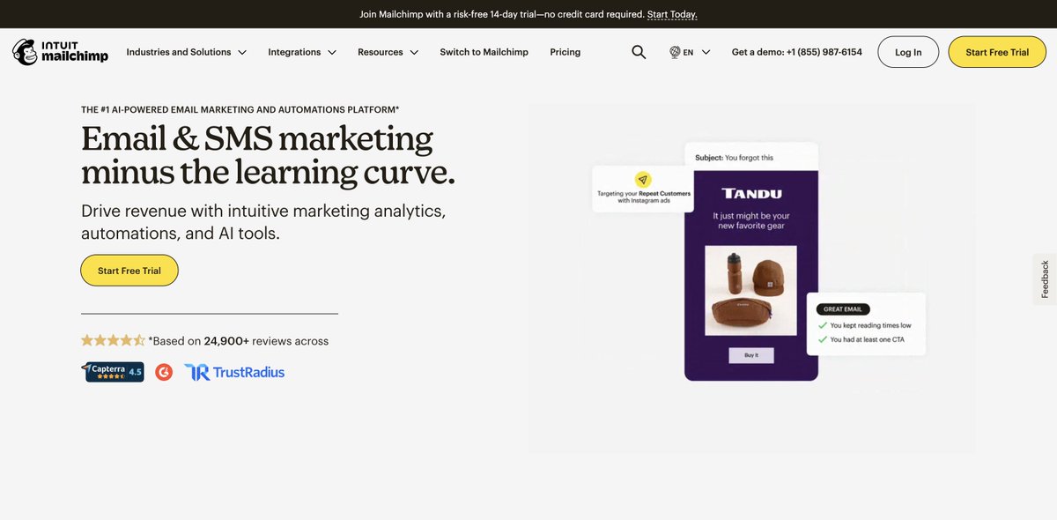1057x520 pixels.
Task: Expand the Industries and Solutions chevron
Action: pyautogui.click(x=242, y=53)
